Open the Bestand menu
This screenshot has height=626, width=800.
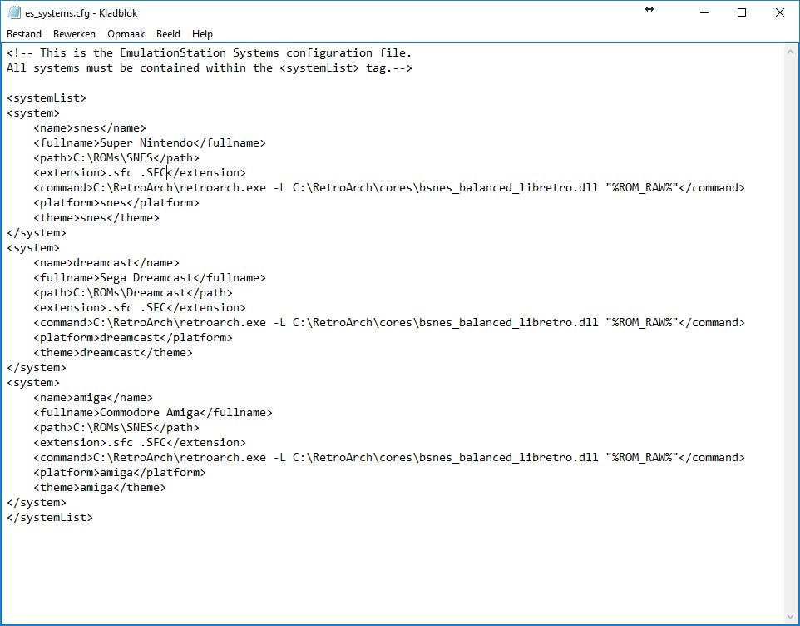24,34
